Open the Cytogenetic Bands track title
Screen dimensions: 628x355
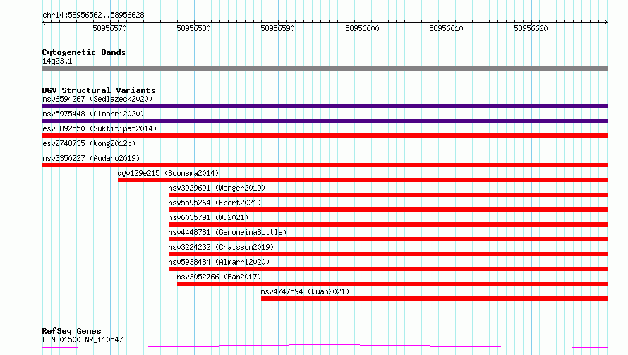pos(84,52)
